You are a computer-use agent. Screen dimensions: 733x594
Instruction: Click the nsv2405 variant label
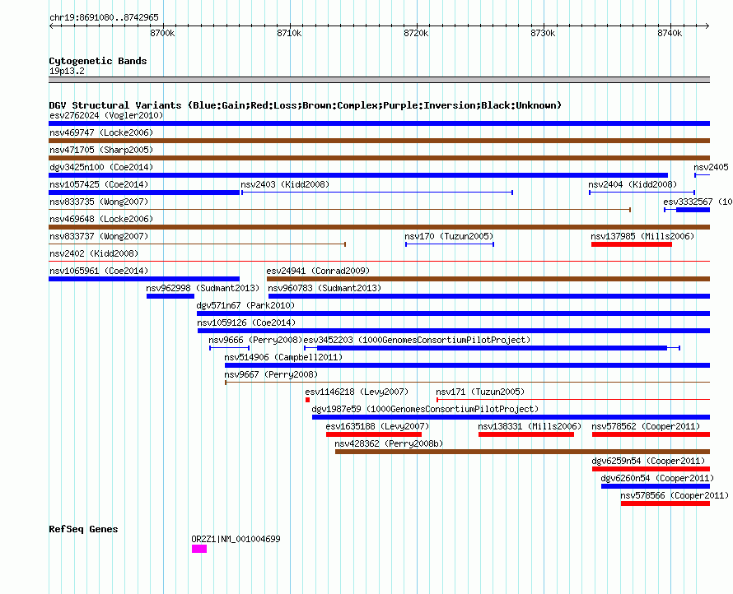point(711,167)
